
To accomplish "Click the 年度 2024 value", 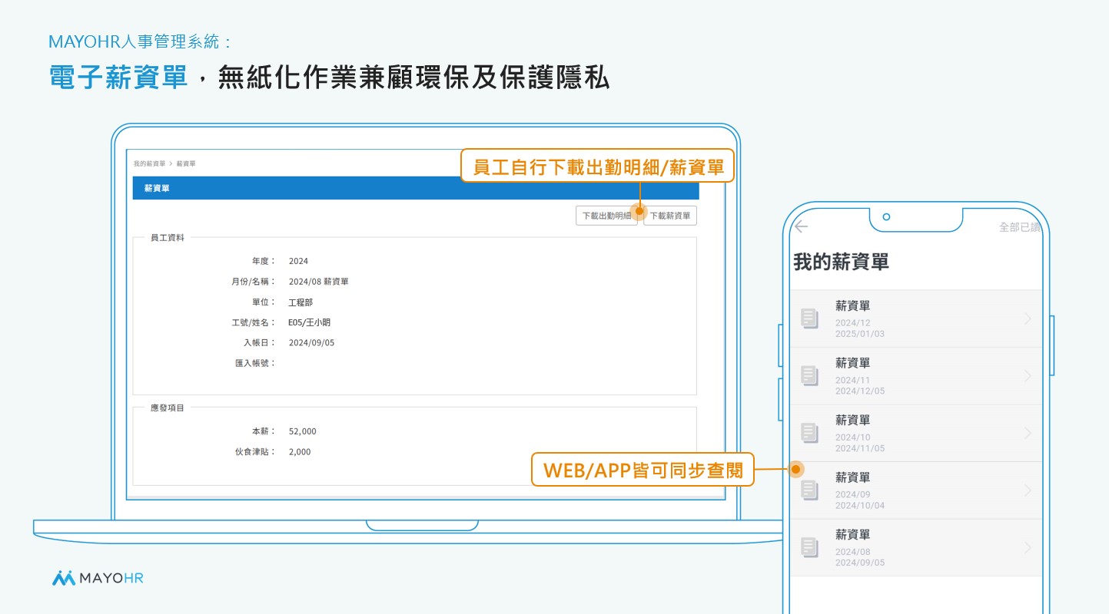I will [x=298, y=261].
